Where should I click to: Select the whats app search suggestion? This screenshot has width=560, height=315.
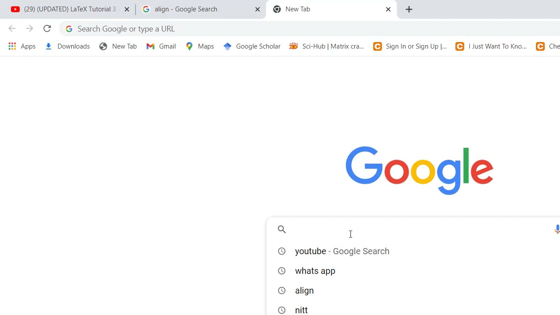tap(315, 271)
